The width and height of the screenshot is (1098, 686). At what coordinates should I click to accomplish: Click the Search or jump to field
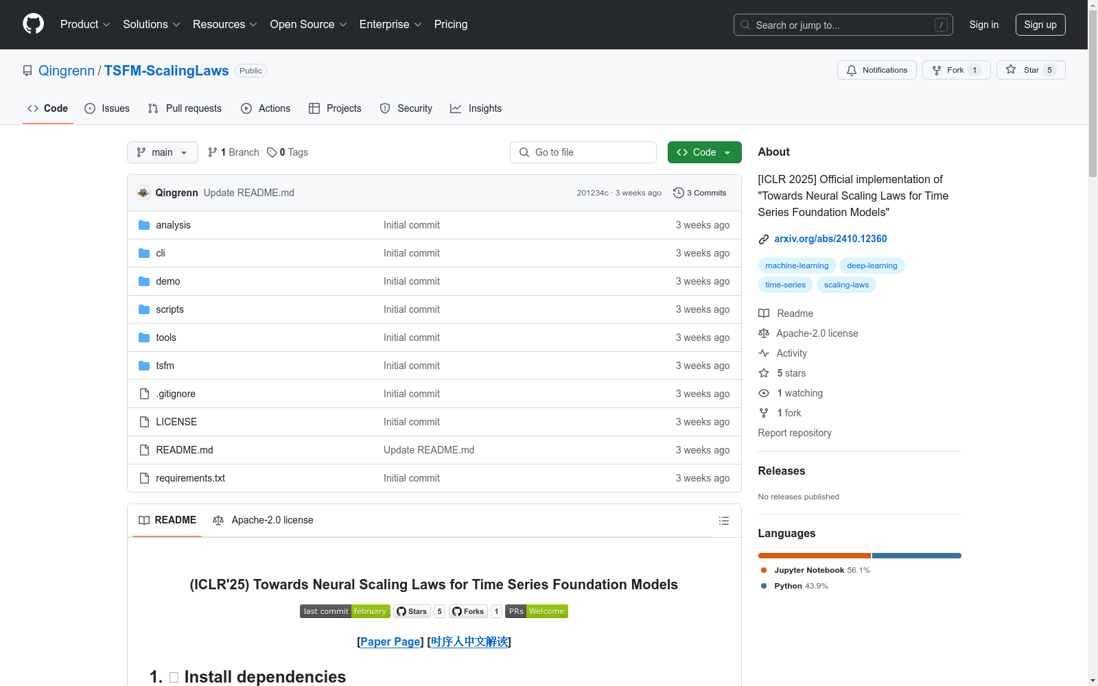[843, 25]
